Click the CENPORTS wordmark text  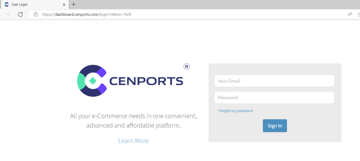(x=146, y=81)
